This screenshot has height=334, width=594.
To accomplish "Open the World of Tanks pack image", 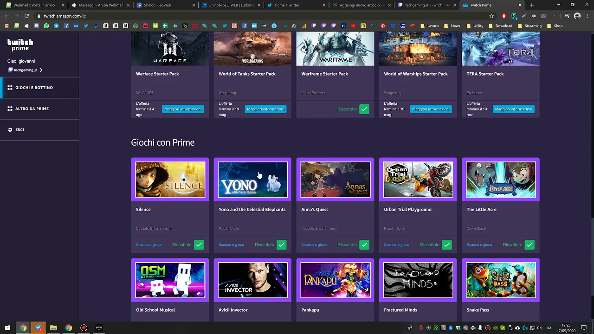I will [252, 49].
